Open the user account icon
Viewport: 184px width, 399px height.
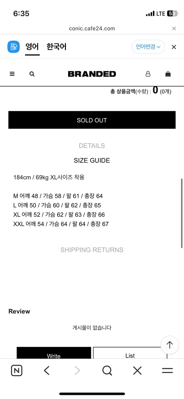pyautogui.click(x=148, y=74)
